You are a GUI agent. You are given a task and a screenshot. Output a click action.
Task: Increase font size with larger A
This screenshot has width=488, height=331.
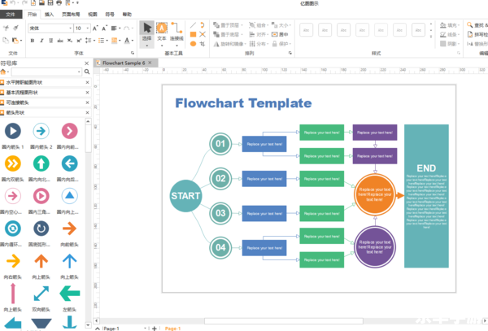coord(95,28)
